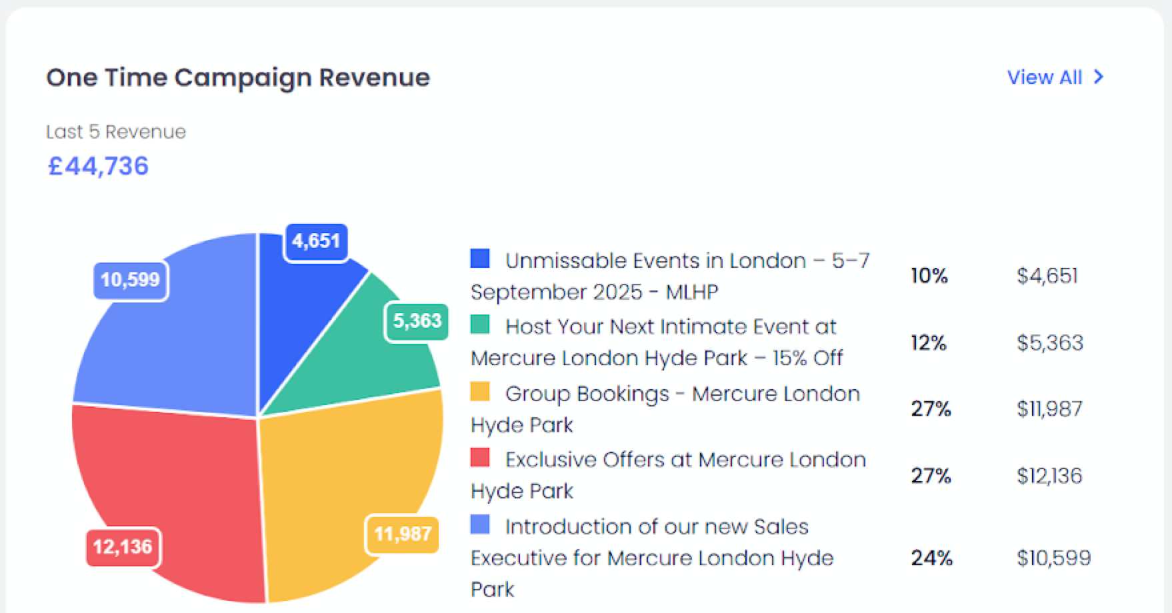Click the dark blue legend swatch for Unmissable Events
This screenshot has width=1172, height=613.
[480, 259]
